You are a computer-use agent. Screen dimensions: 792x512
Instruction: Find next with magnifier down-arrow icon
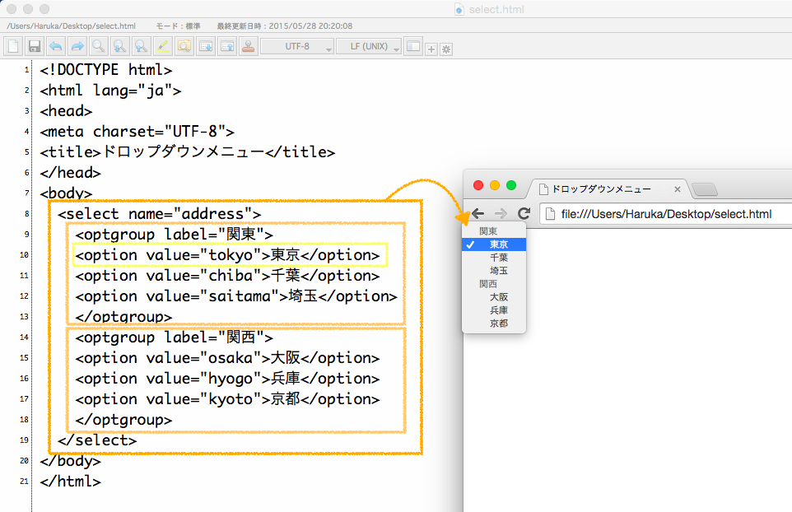(x=119, y=46)
